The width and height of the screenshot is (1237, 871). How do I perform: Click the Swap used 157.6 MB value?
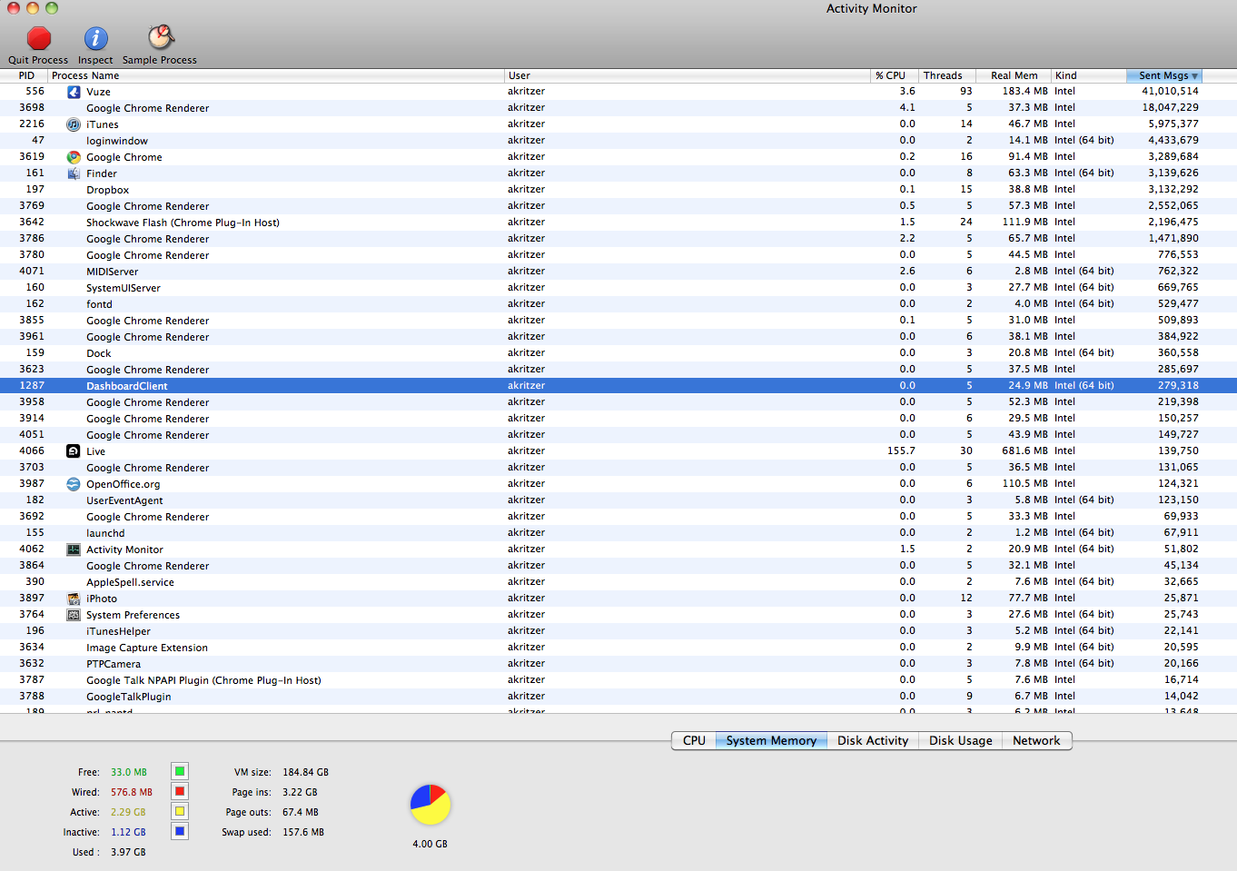(x=303, y=832)
